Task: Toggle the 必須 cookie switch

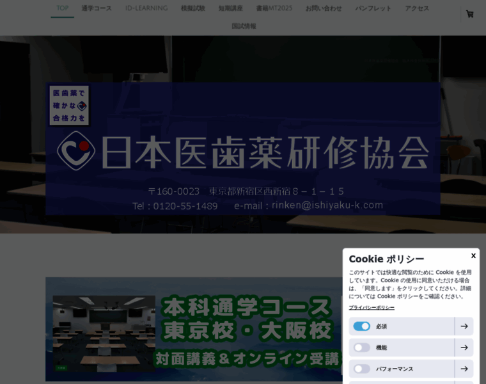Action: tap(362, 326)
